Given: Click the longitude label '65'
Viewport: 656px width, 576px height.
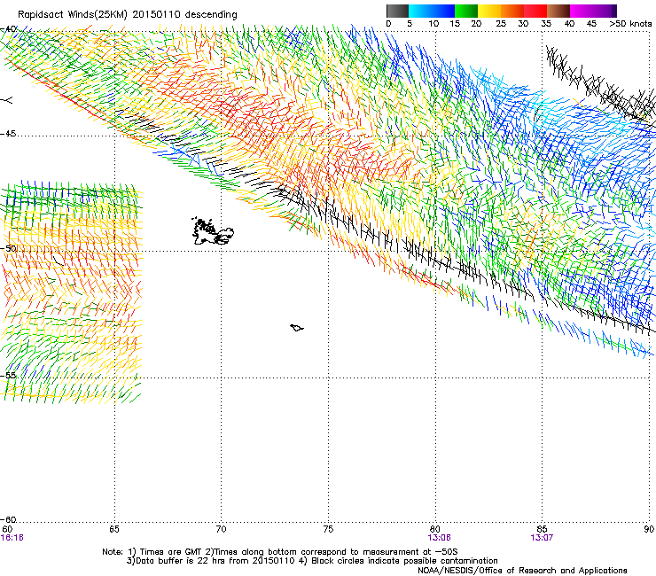Looking at the screenshot, I should click(x=114, y=529).
